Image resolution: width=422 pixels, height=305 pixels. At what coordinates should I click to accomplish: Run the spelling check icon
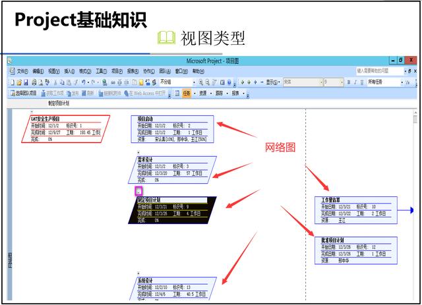tap(47, 82)
